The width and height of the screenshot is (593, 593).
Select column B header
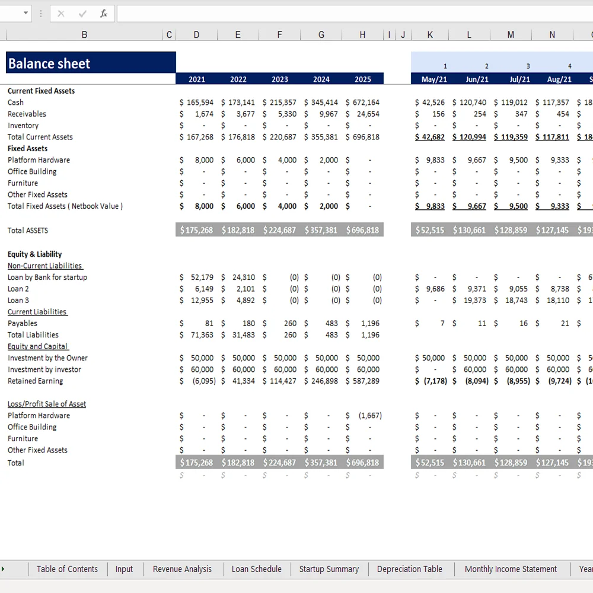point(84,35)
